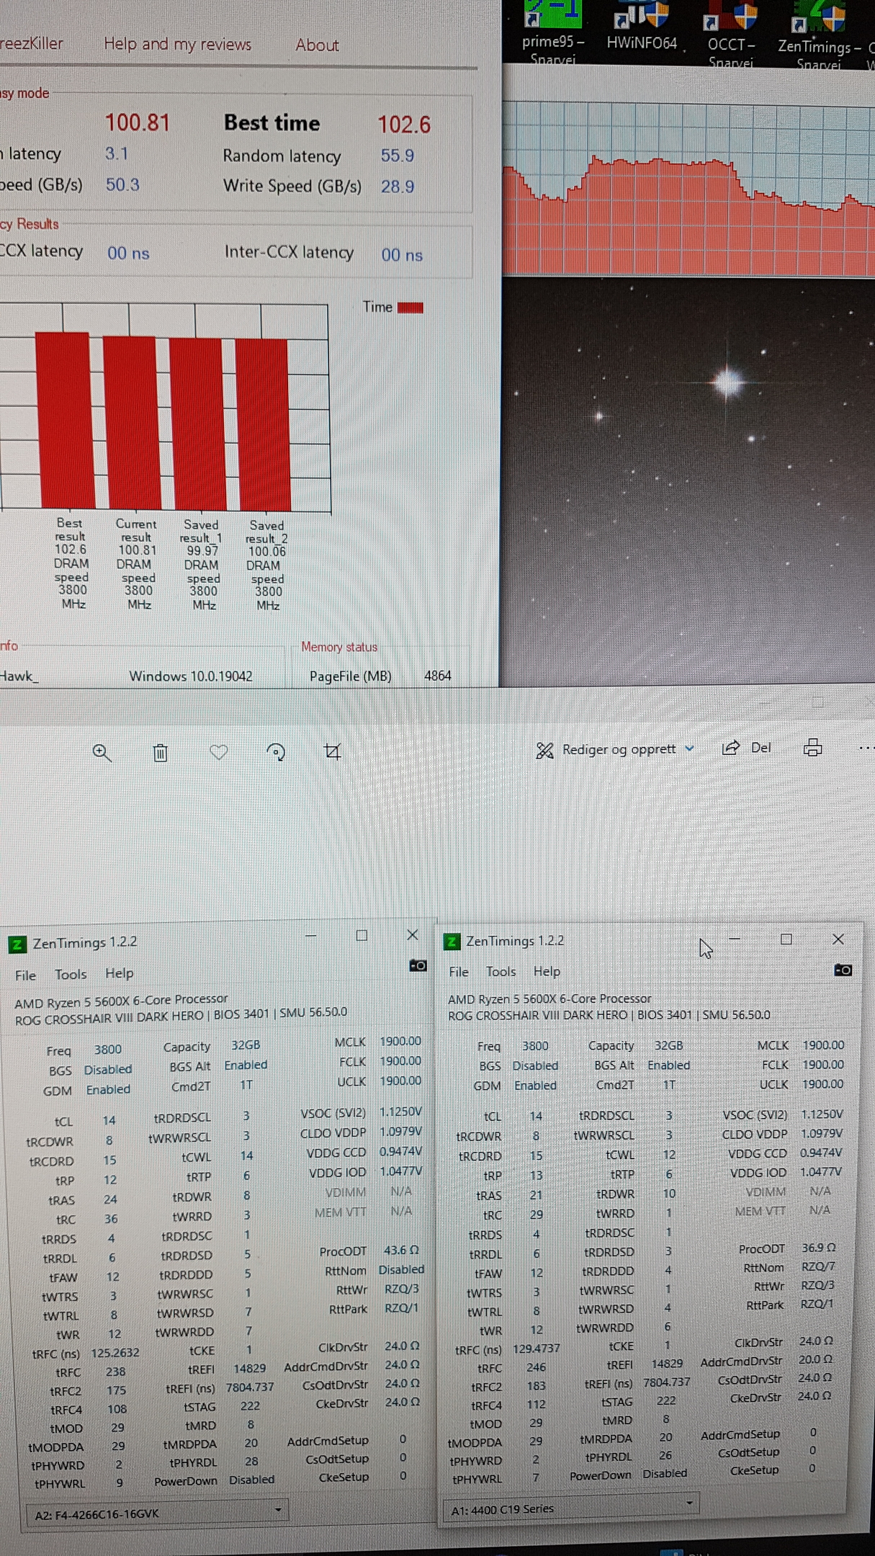Click ProcODT value 36.9 Ω
Image resolution: width=875 pixels, height=1556 pixels.
pos(818,1248)
